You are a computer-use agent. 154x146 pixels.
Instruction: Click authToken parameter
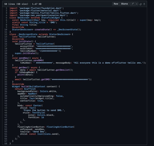27,48
